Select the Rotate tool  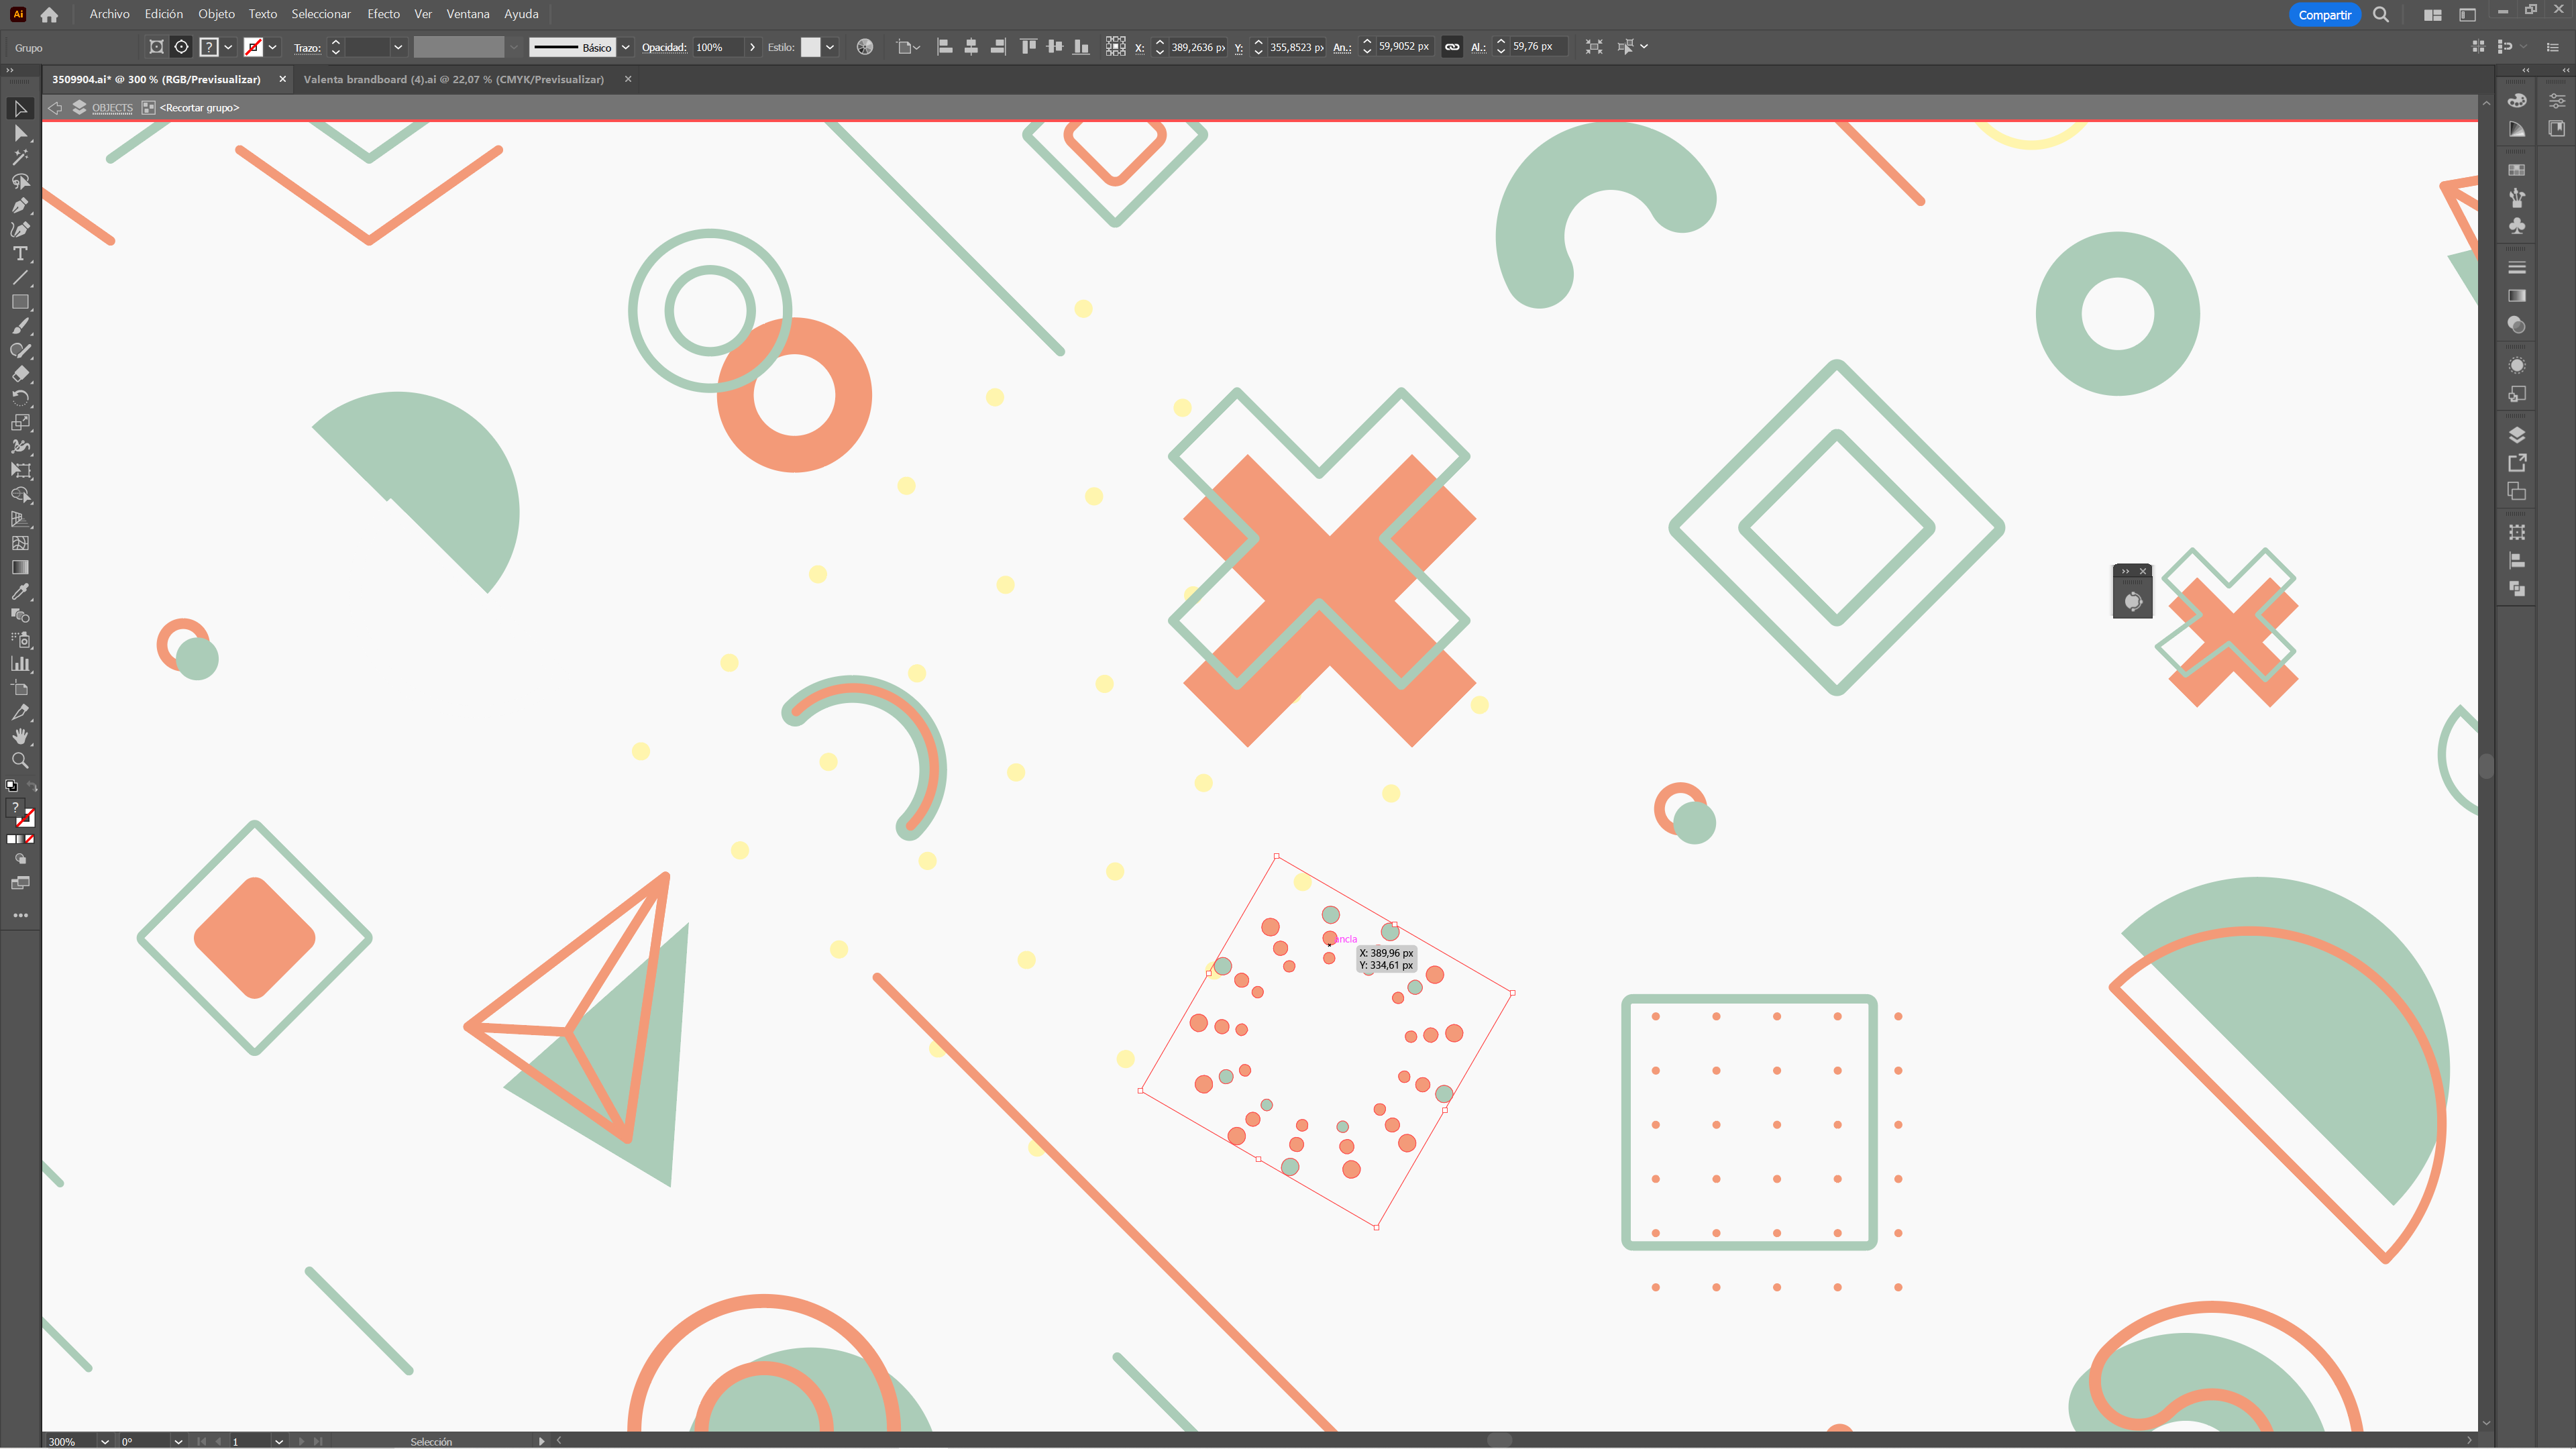(x=20, y=398)
